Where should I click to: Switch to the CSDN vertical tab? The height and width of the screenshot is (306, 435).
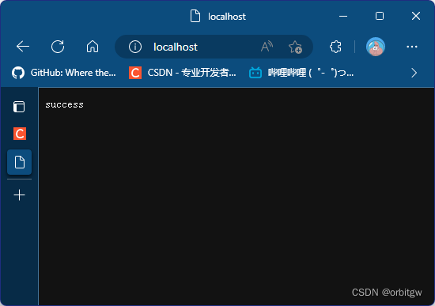click(x=20, y=134)
